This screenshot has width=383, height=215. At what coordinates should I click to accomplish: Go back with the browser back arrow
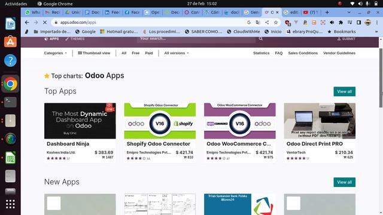pyautogui.click(x=27, y=23)
